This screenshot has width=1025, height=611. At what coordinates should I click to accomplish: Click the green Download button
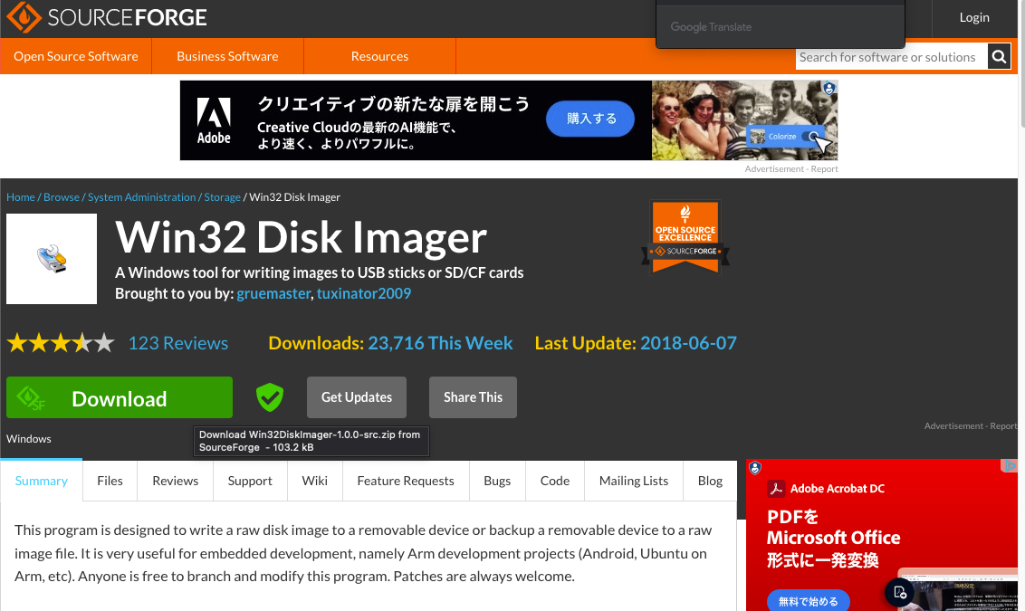[120, 397]
